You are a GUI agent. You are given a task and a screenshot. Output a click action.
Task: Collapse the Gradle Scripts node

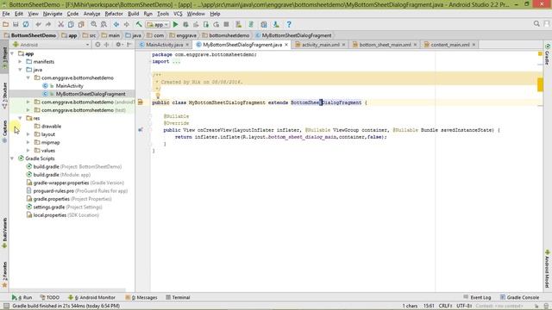(x=12, y=158)
